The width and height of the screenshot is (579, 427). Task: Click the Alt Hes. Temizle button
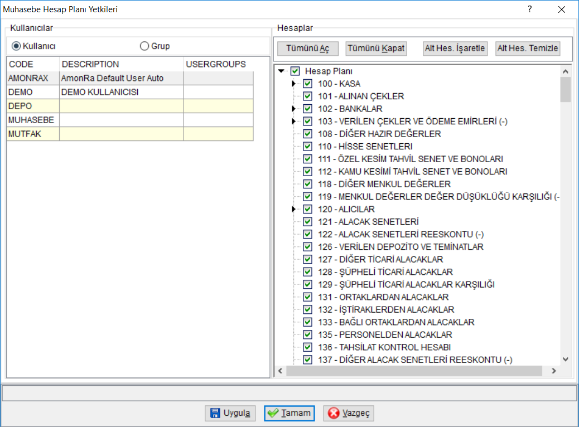click(x=527, y=48)
